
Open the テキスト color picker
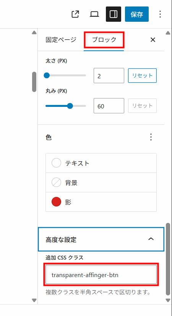click(x=101, y=163)
